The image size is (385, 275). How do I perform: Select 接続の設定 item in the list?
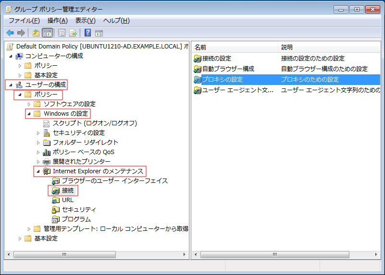pos(216,59)
